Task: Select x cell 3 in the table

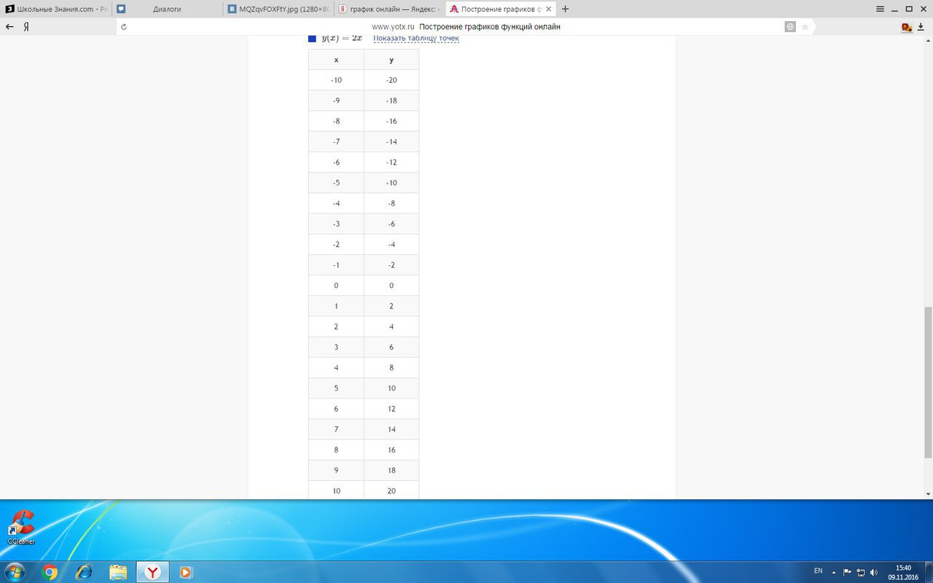Action: click(x=336, y=347)
